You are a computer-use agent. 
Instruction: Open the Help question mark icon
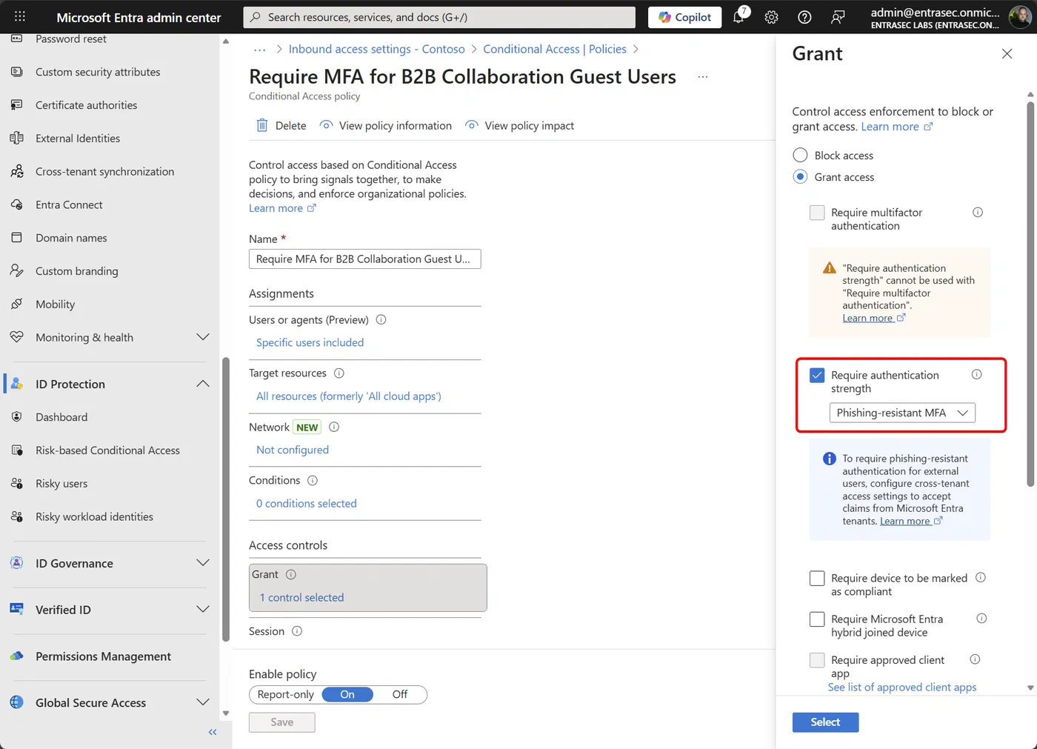point(804,17)
